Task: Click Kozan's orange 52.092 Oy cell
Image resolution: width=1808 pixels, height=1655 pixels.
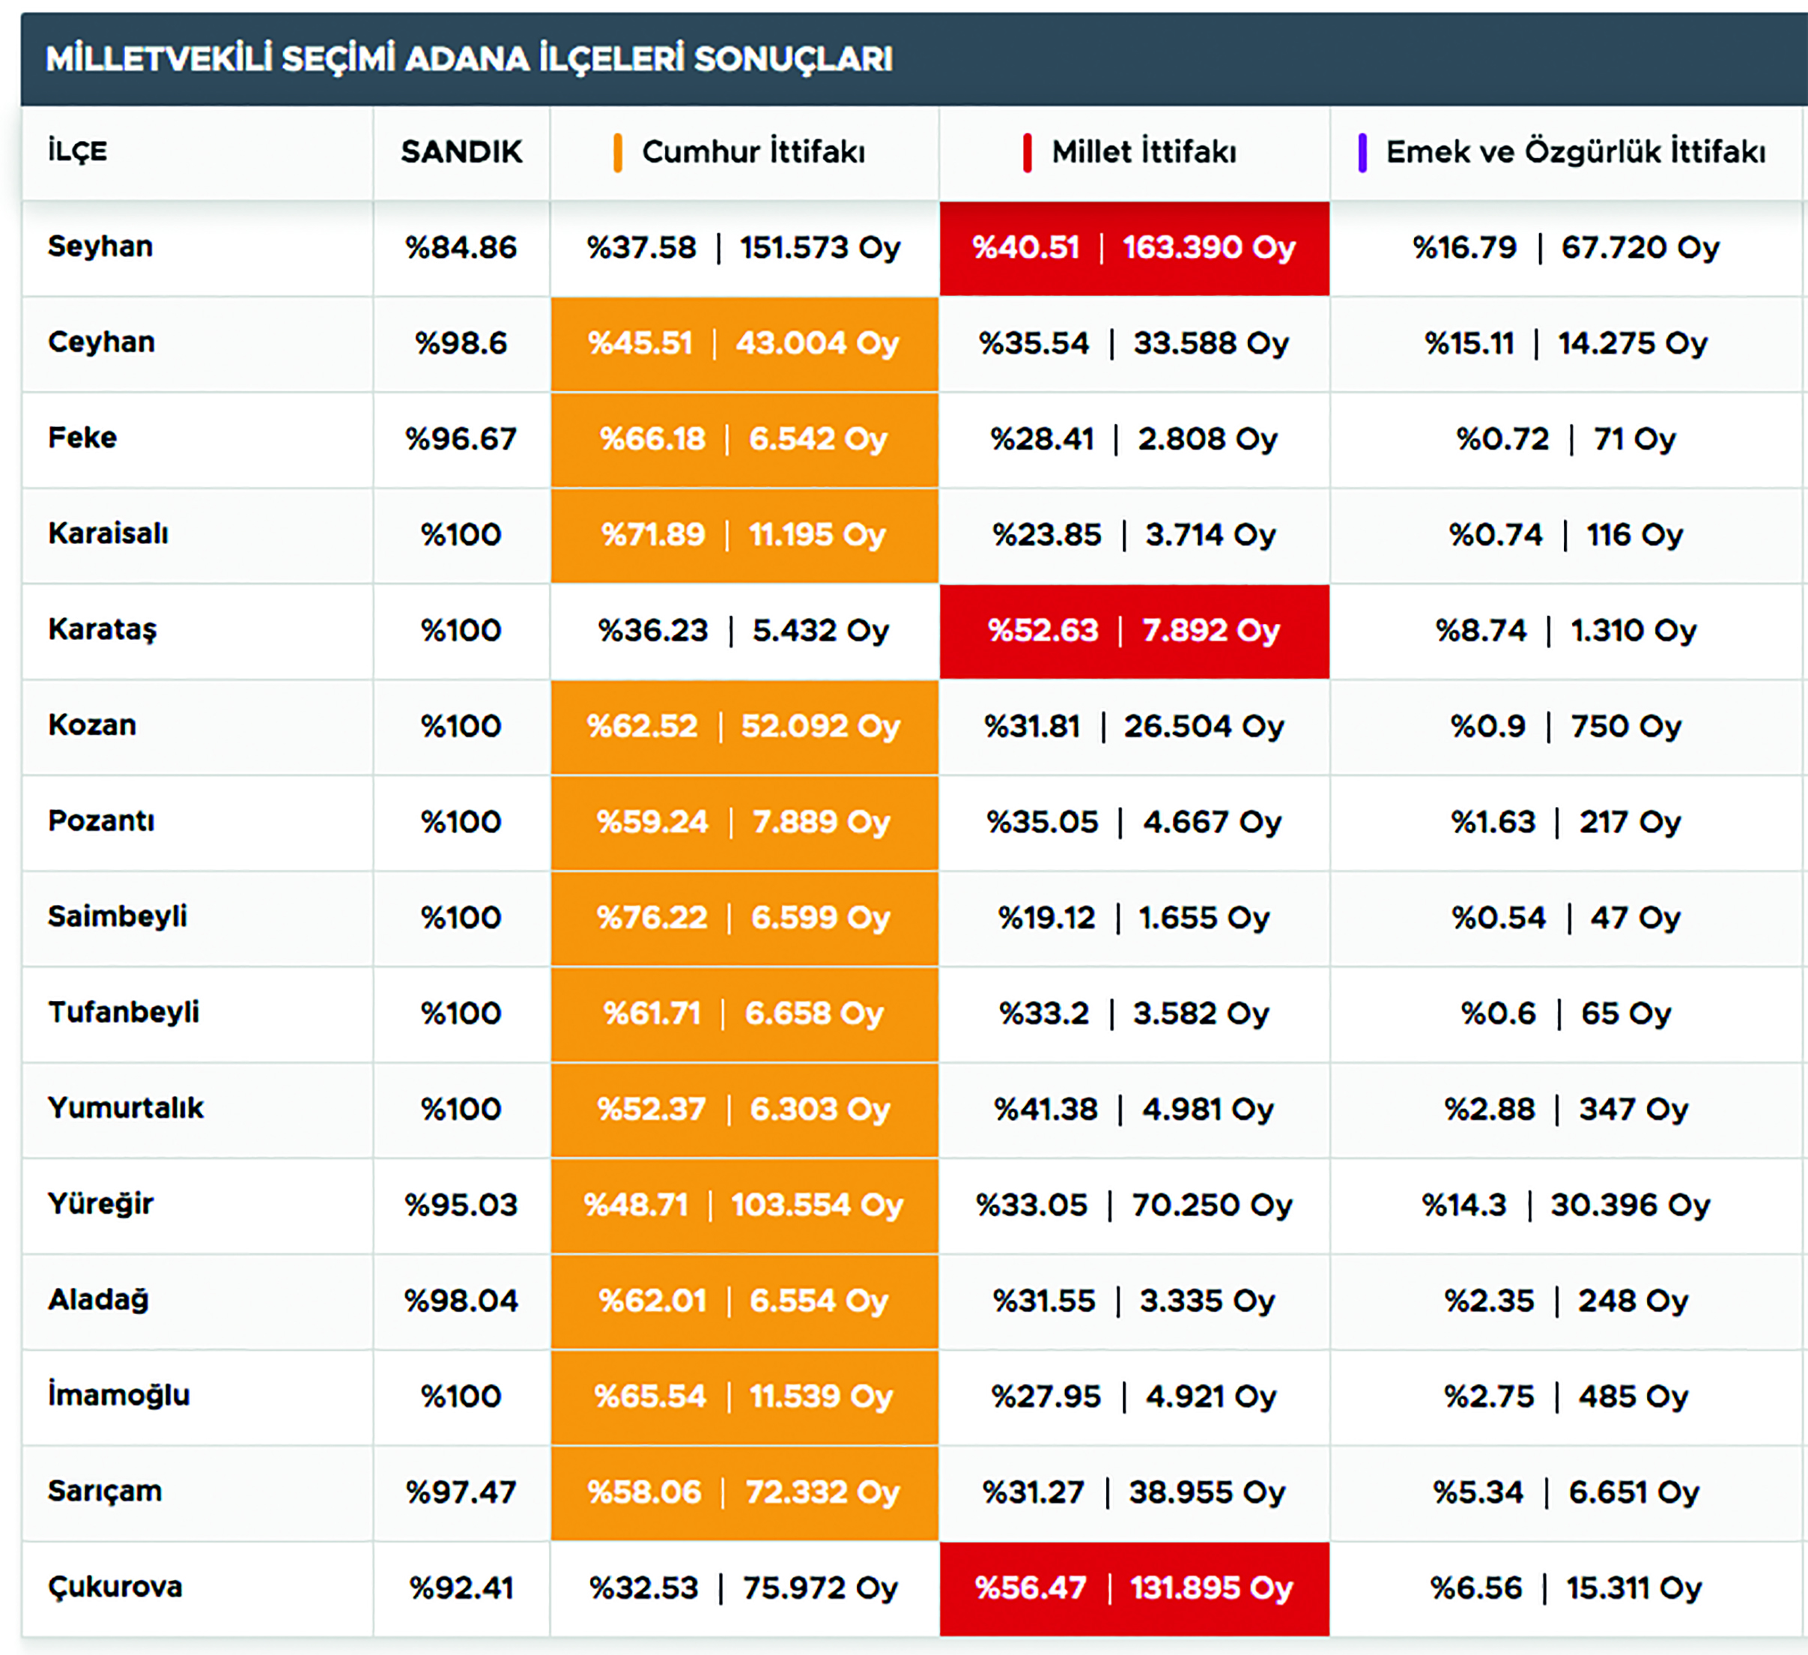Action: 819,727
